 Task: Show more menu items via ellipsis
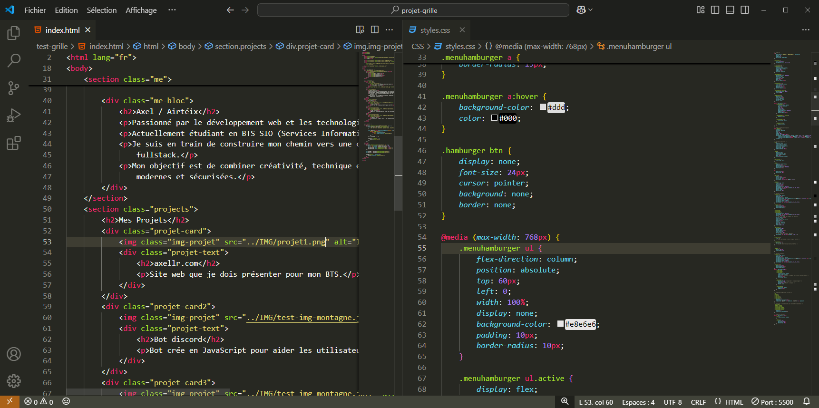click(x=172, y=10)
